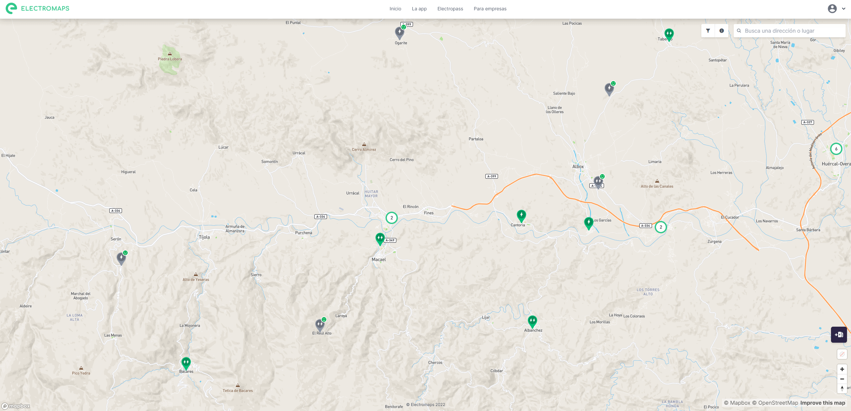Click the Piedra Lobera peak label
This screenshot has height=411, width=851.
(x=170, y=59)
